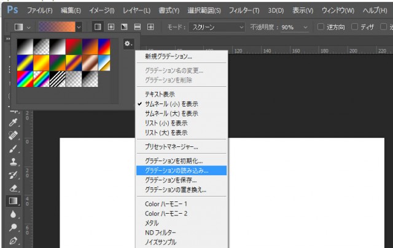This screenshot has height=248, width=393.
Task: Enable the 逆方向 (reverse) checkbox
Action: click(x=321, y=28)
